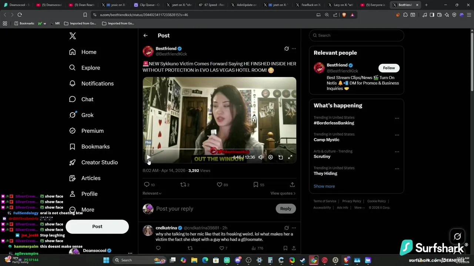
Task: Follow Bestfriend in Relevant people
Action: [x=389, y=68]
